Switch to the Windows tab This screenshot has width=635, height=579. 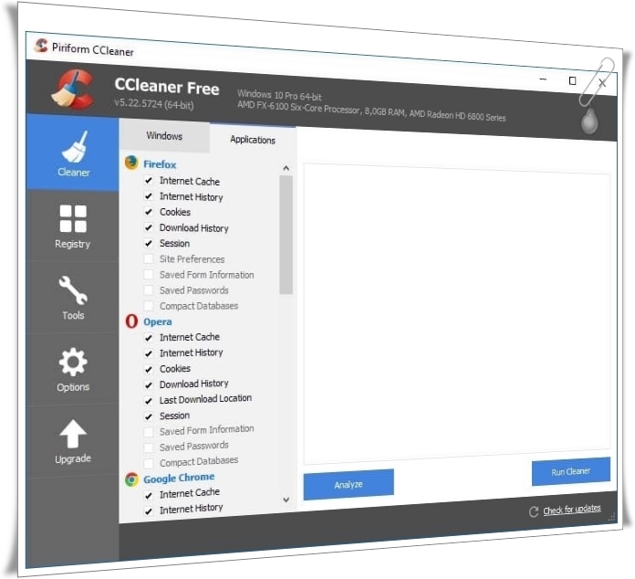(x=164, y=136)
